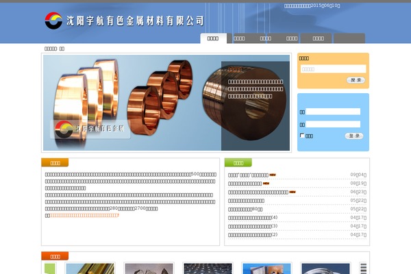Open the gray metal pieces product thumbnail
Image resolution: width=411 pixels, height=274 pixels.
[149, 269]
